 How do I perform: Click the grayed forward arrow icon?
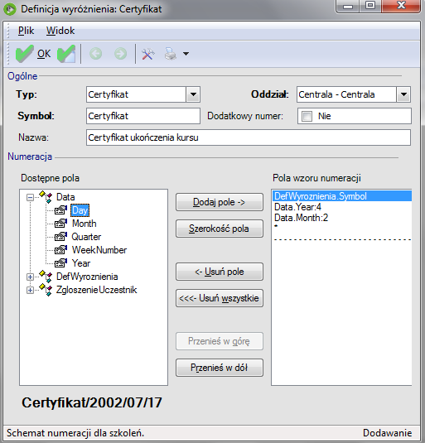[x=120, y=54]
